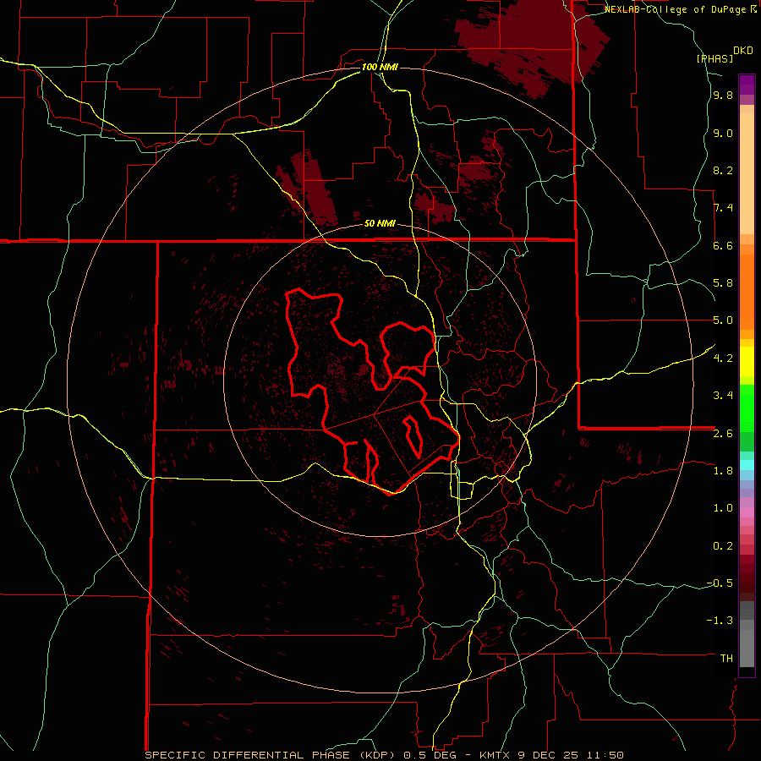Click the "TH" label at the bottom of the scale

pos(726,659)
